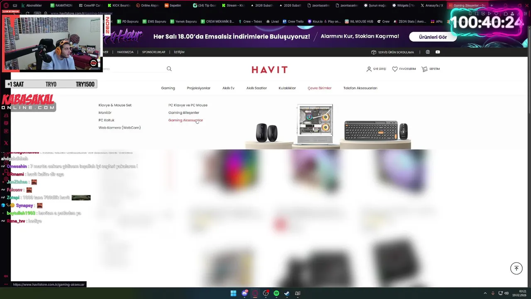Select Web Kamera (WebCam) submenu link
Image resolution: width=531 pixels, height=299 pixels.
point(119,127)
